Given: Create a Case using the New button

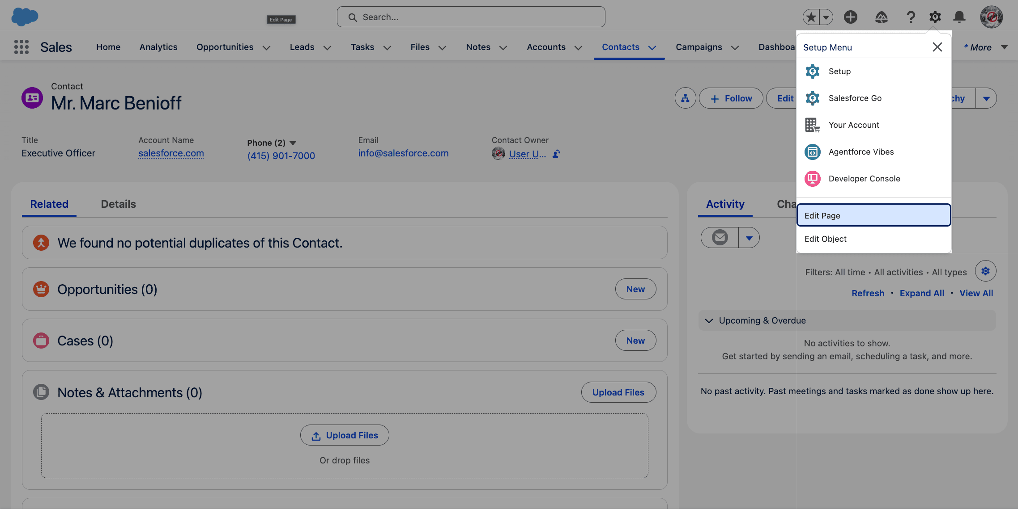Looking at the screenshot, I should (x=635, y=340).
